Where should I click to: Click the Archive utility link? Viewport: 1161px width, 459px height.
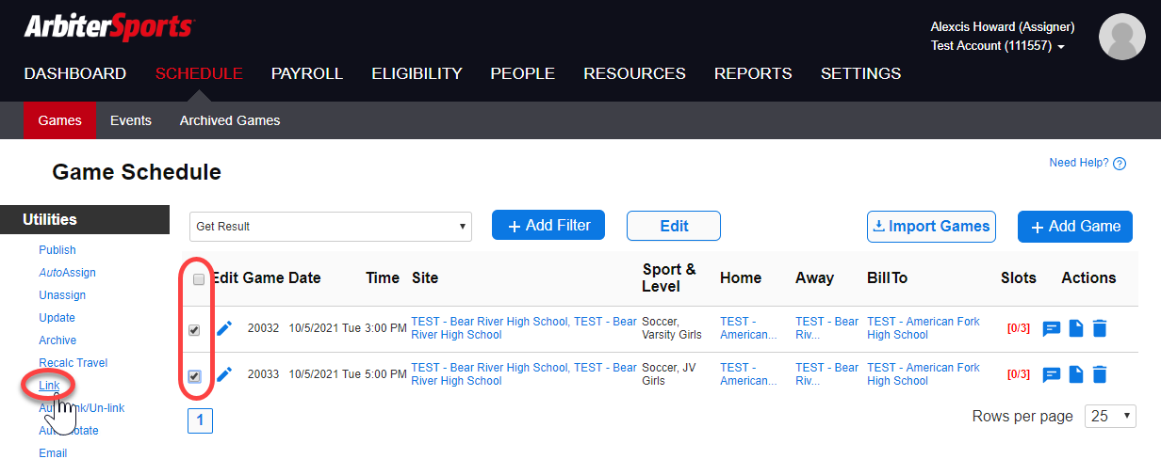[57, 340]
